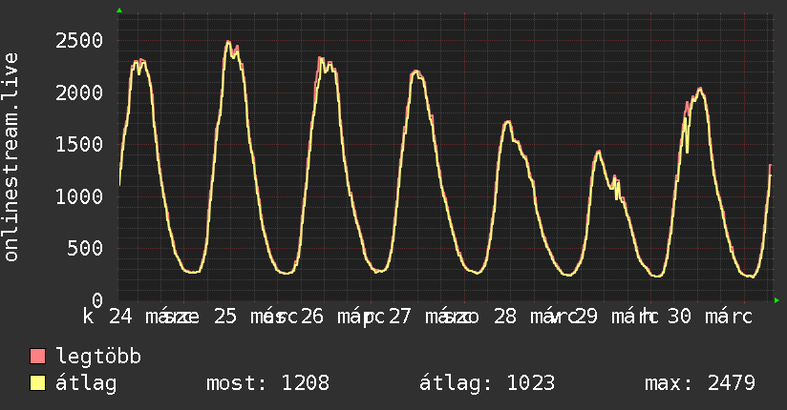Click the most: 1208 value
787x410 pixels.
click(x=268, y=383)
